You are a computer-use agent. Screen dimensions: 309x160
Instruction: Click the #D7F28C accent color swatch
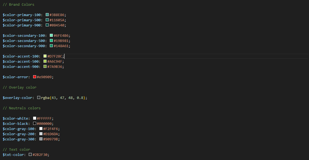45,56
